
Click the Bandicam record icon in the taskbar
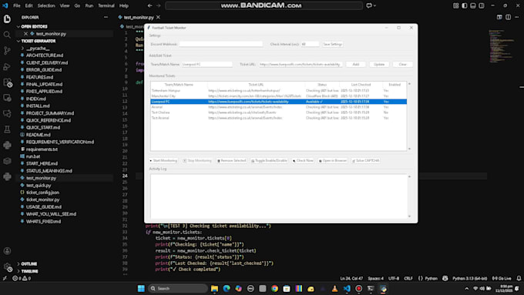pyautogui.click(x=358, y=289)
